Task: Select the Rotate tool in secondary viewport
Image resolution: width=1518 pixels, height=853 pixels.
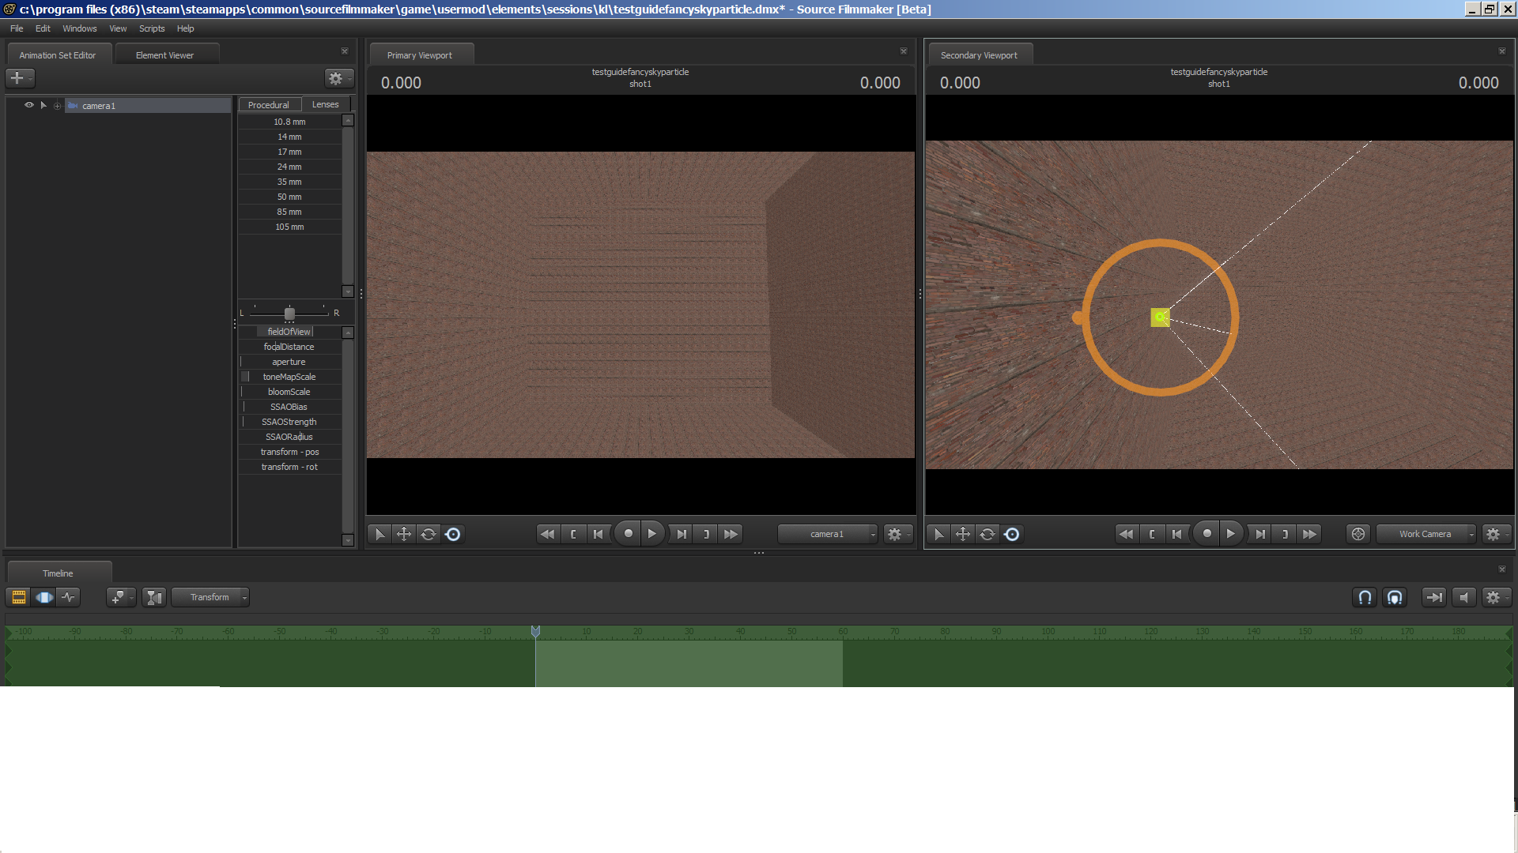Action: [987, 534]
